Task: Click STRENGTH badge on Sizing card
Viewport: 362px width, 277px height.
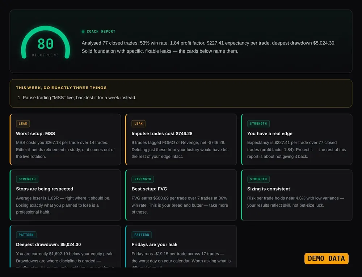Action: (x=258, y=179)
